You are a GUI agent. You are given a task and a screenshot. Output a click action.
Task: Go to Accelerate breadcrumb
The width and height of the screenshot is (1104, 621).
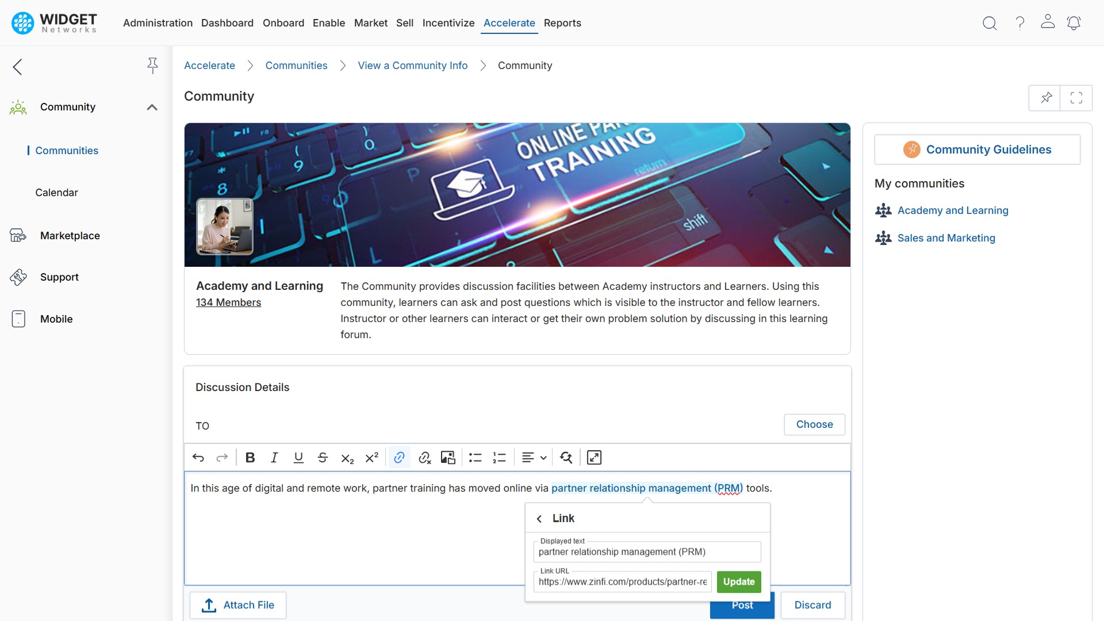pos(209,66)
